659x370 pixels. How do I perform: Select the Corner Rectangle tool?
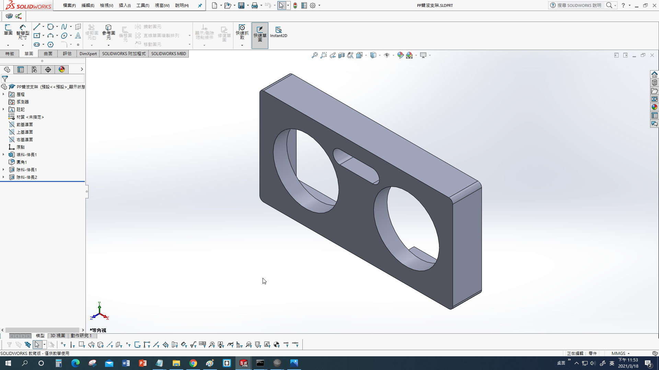click(x=37, y=36)
